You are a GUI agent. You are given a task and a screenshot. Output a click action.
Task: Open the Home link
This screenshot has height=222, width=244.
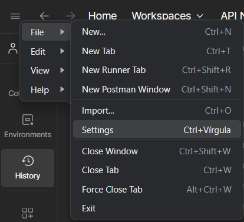coord(103,16)
